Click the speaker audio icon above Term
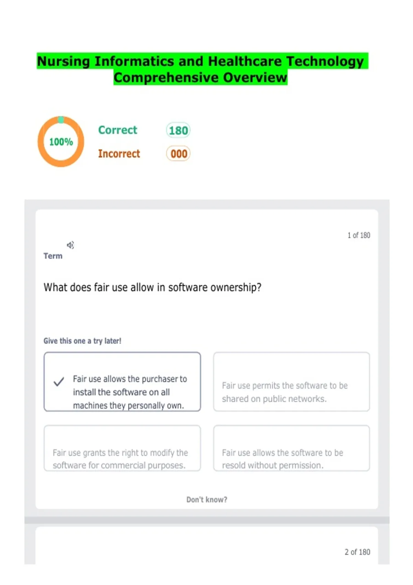 click(70, 245)
